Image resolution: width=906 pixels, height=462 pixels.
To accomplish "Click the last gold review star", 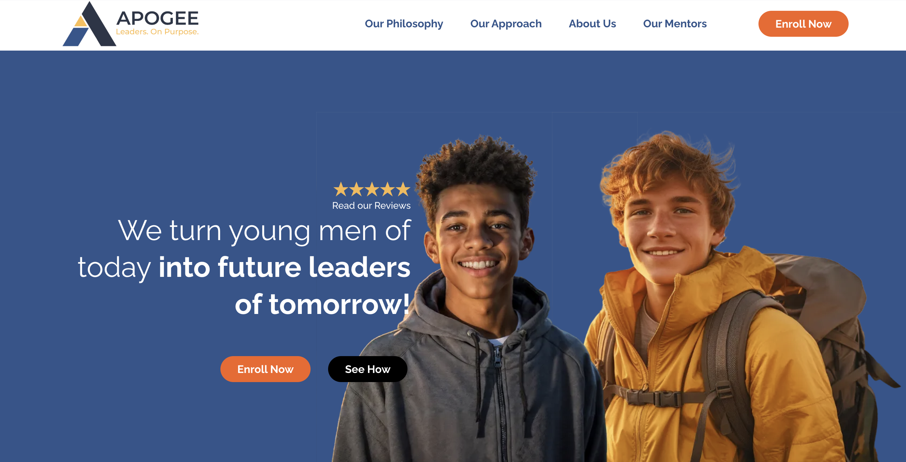I will pyautogui.click(x=403, y=189).
